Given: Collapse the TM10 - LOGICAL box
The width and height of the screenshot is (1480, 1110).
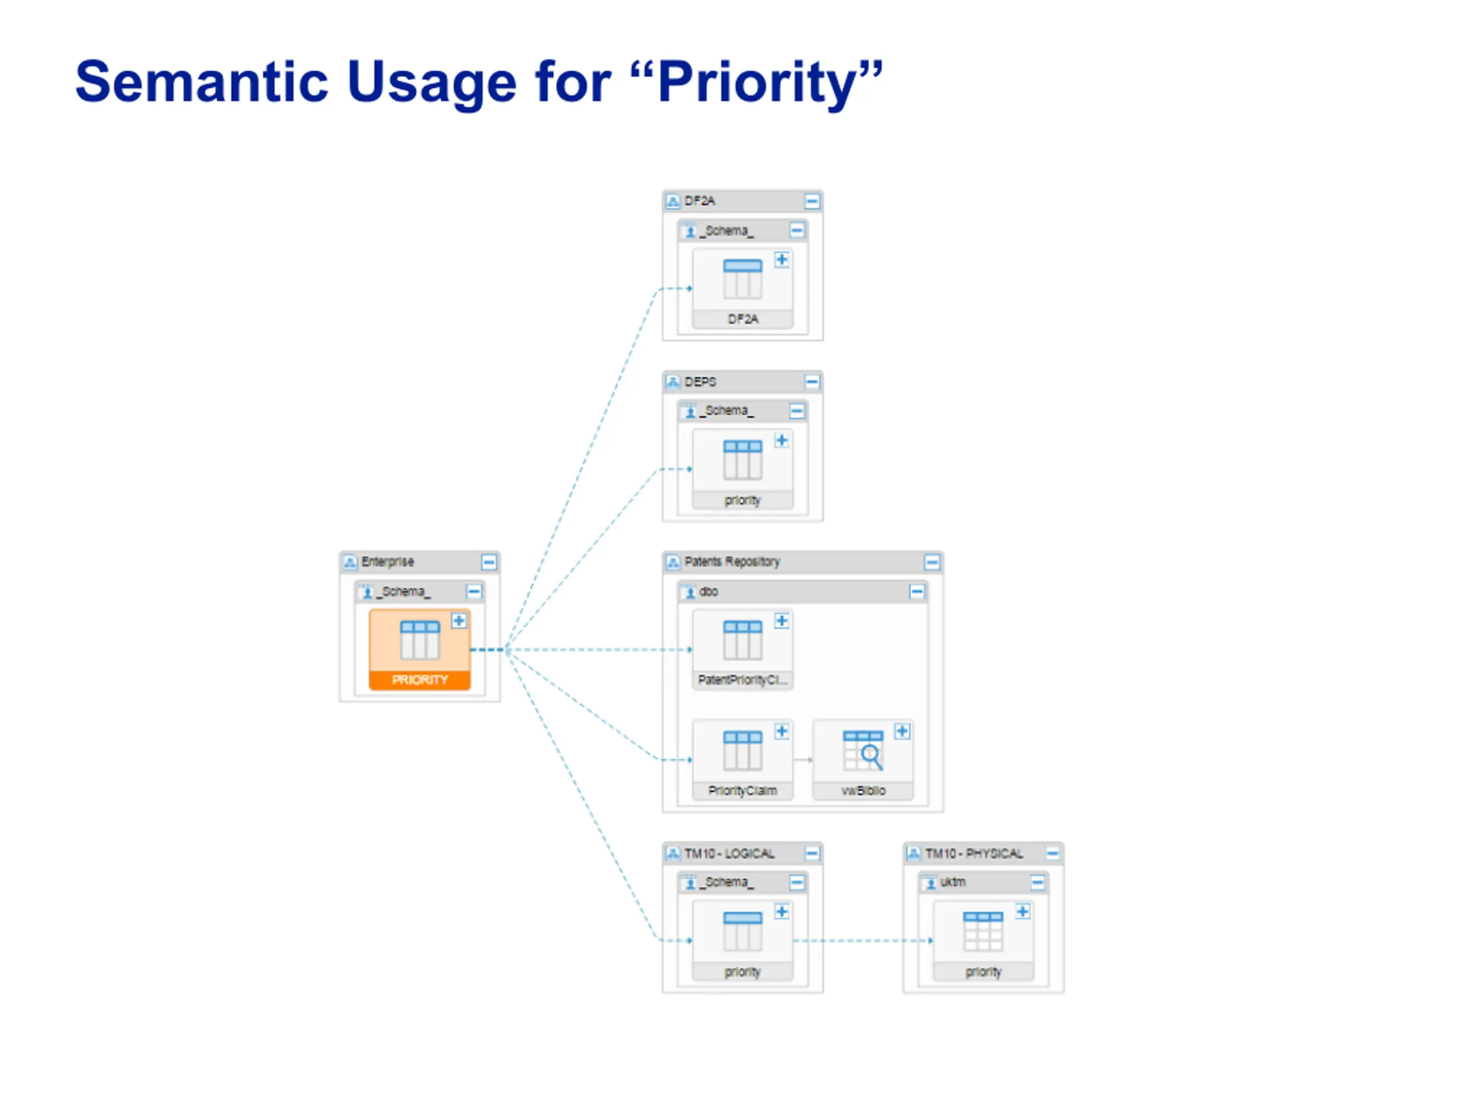Looking at the screenshot, I should coord(812,854).
